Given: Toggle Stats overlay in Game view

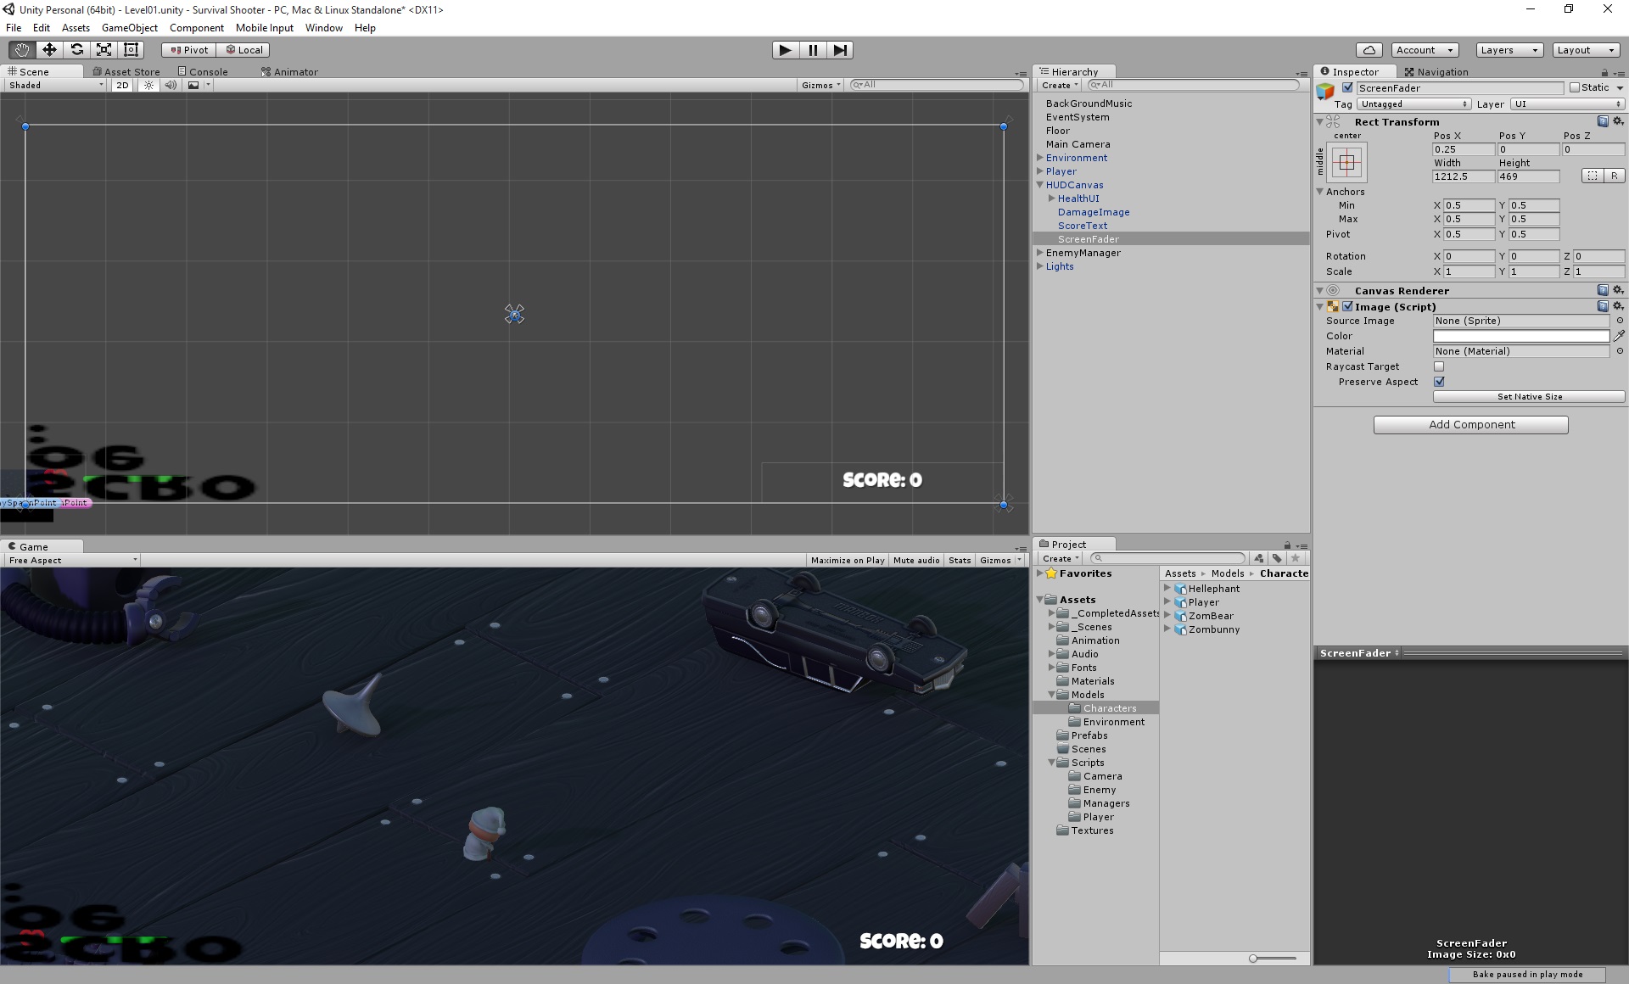Looking at the screenshot, I should click(x=960, y=560).
